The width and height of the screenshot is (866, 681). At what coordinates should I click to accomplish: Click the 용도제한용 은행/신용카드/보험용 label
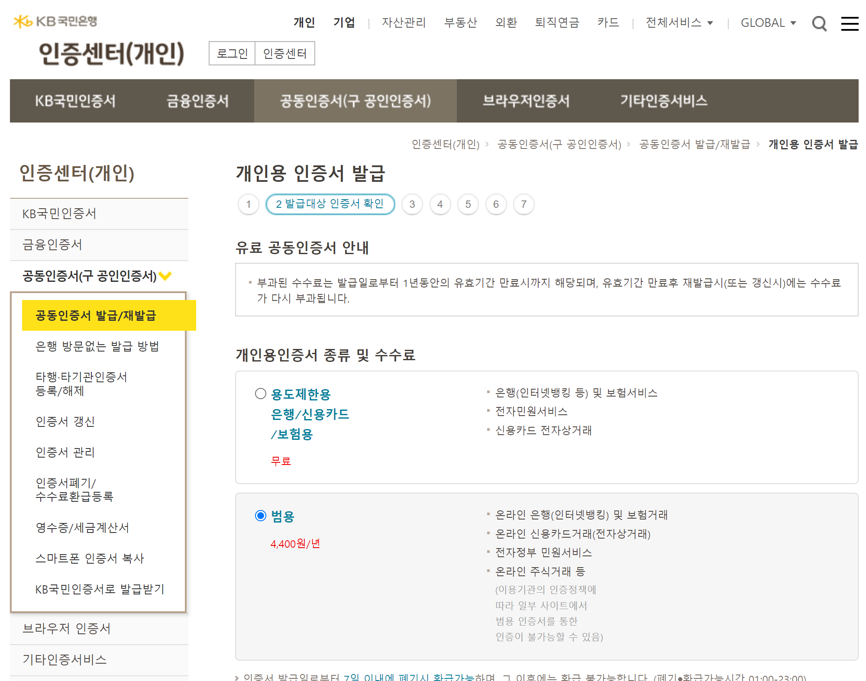[x=310, y=414]
